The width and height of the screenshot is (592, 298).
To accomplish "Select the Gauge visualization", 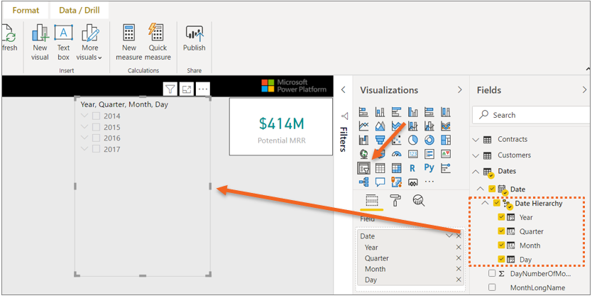I will [x=396, y=154].
